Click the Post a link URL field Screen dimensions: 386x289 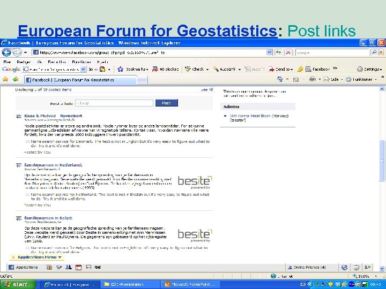coord(114,103)
